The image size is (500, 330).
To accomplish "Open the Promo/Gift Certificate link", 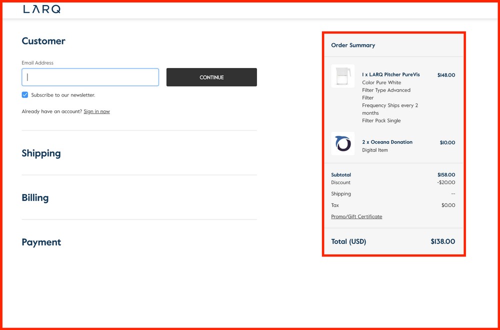I will click(x=356, y=216).
